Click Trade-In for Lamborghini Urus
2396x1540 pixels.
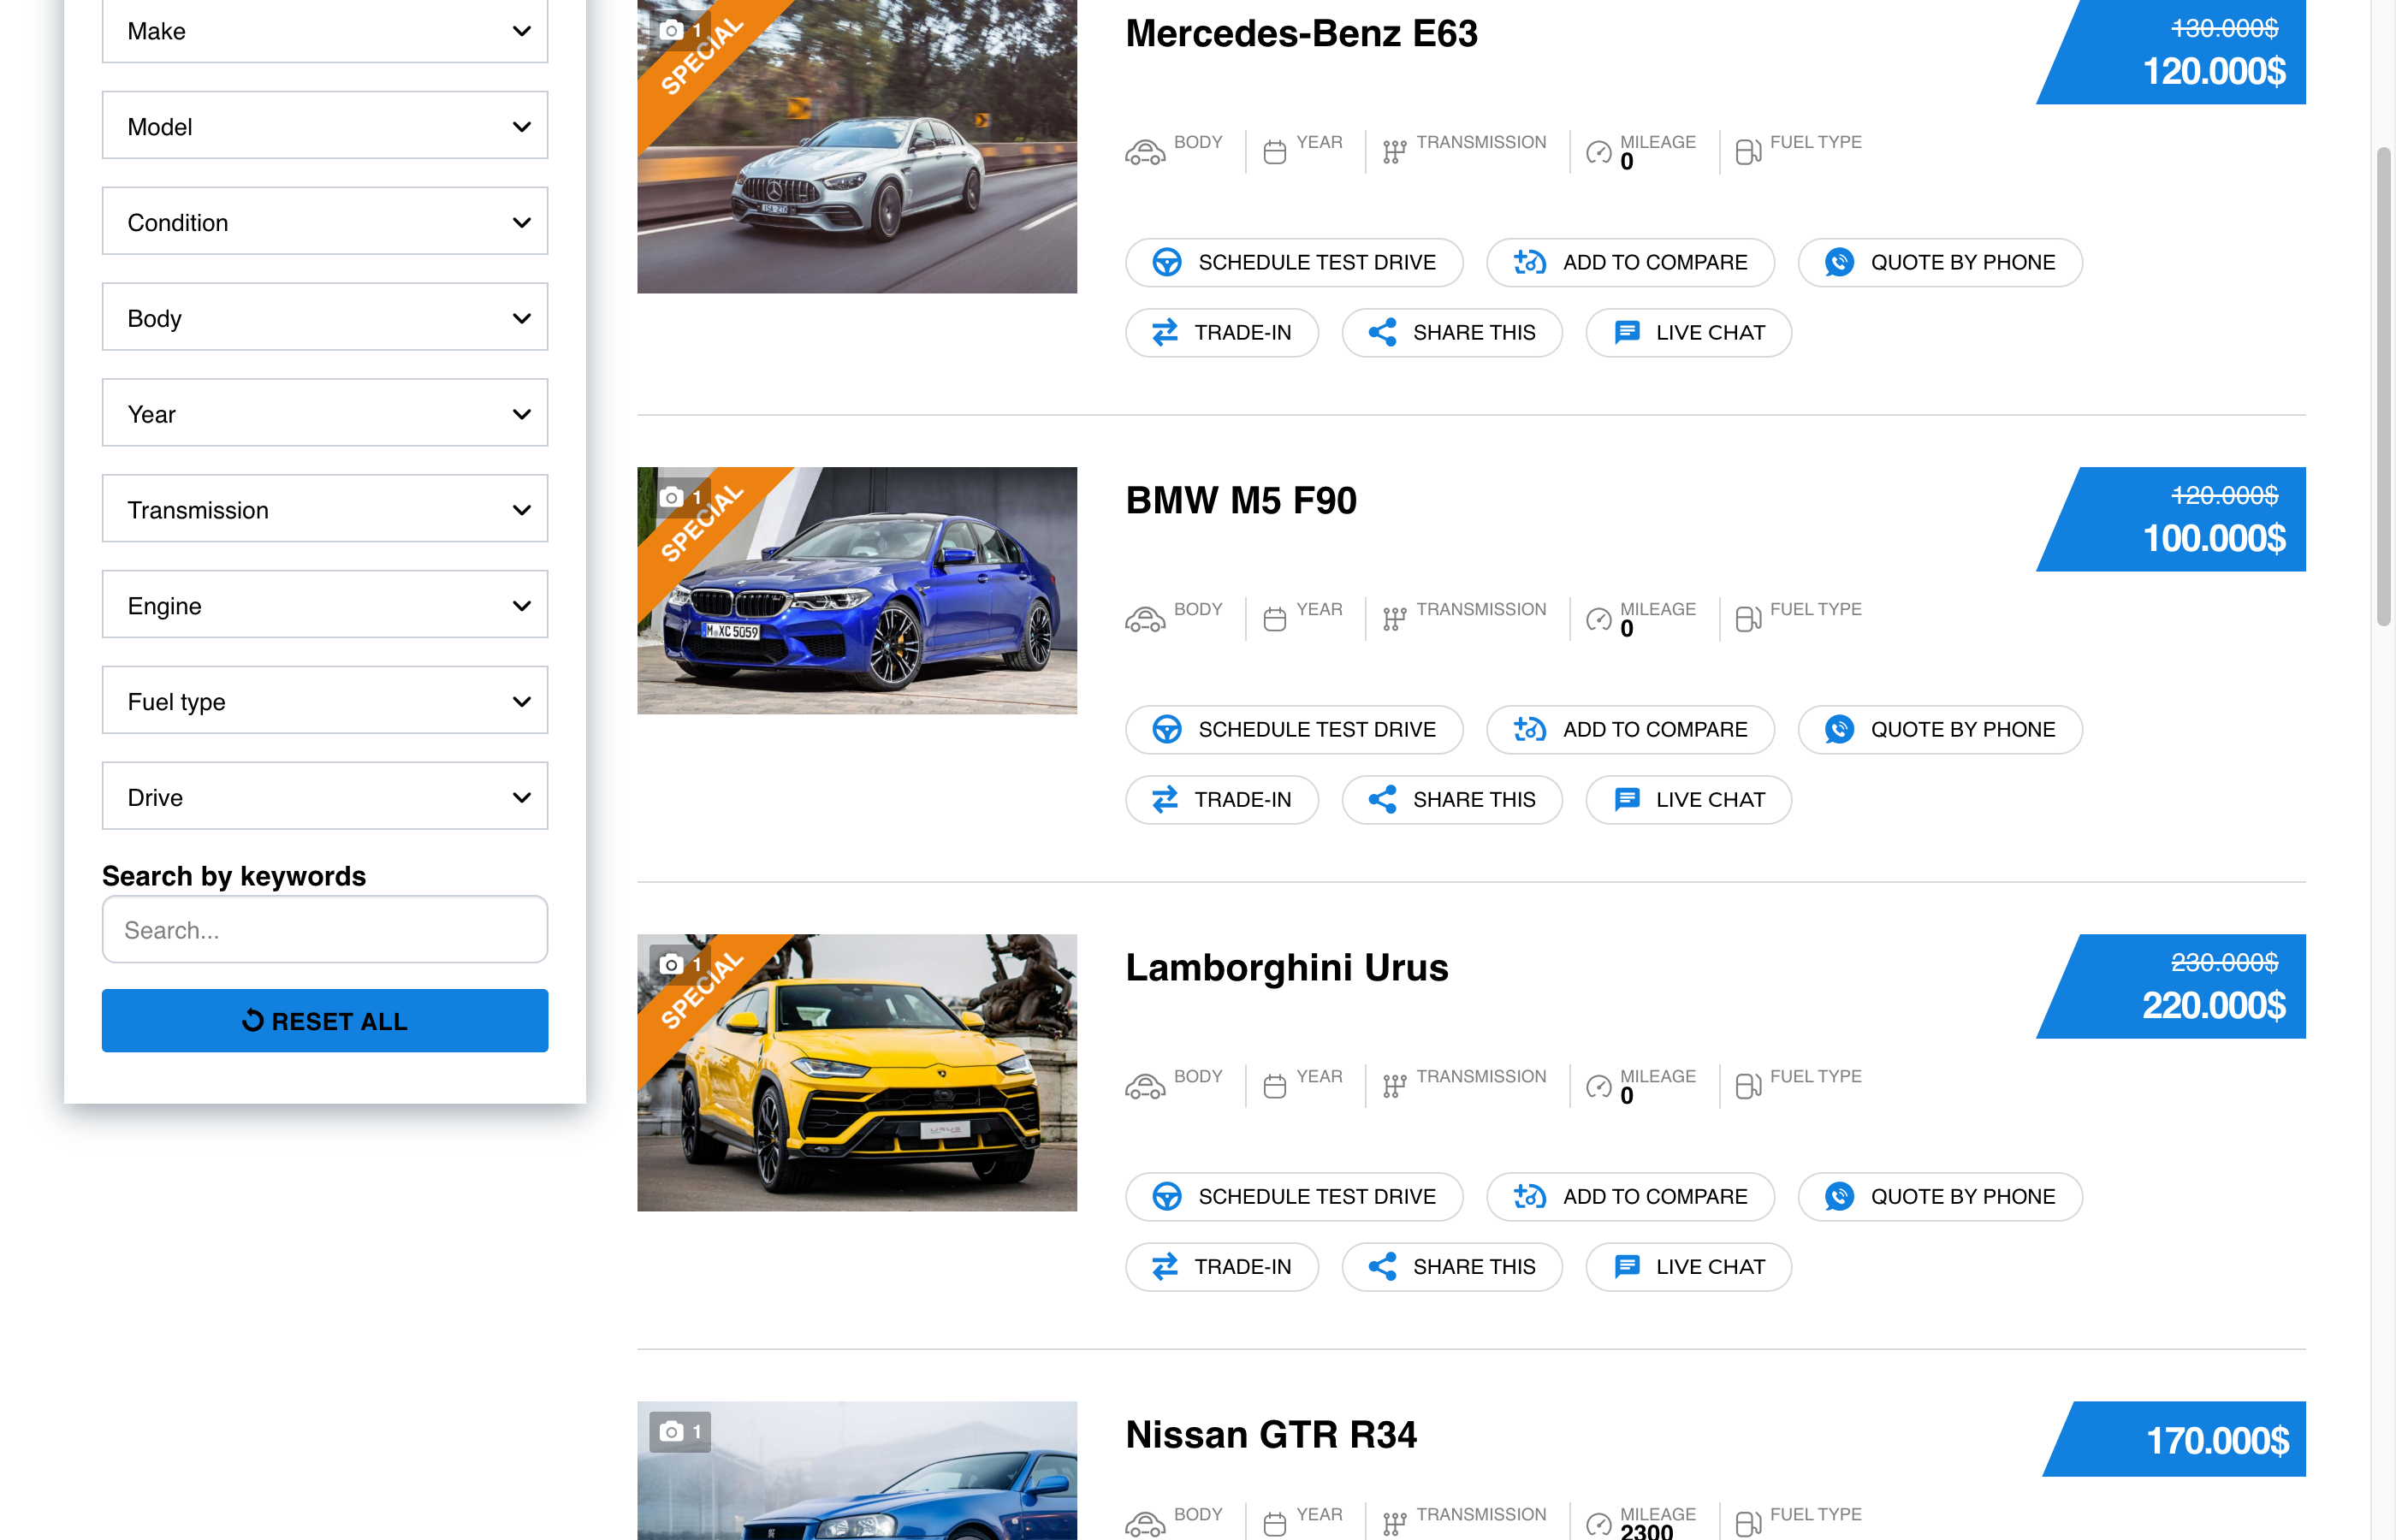tap(1222, 1266)
